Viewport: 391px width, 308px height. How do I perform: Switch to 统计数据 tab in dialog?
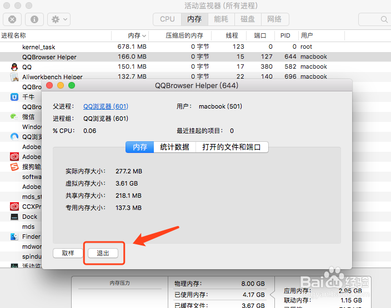coord(174,147)
